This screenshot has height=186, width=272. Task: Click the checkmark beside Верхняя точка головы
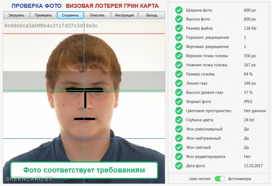[179, 56]
